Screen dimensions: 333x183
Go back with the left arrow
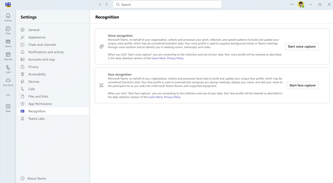coord(100,5)
